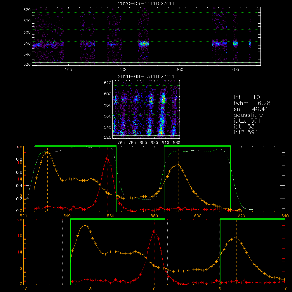
Task: Click the 'sn 40.41' value line
Action: (251, 109)
